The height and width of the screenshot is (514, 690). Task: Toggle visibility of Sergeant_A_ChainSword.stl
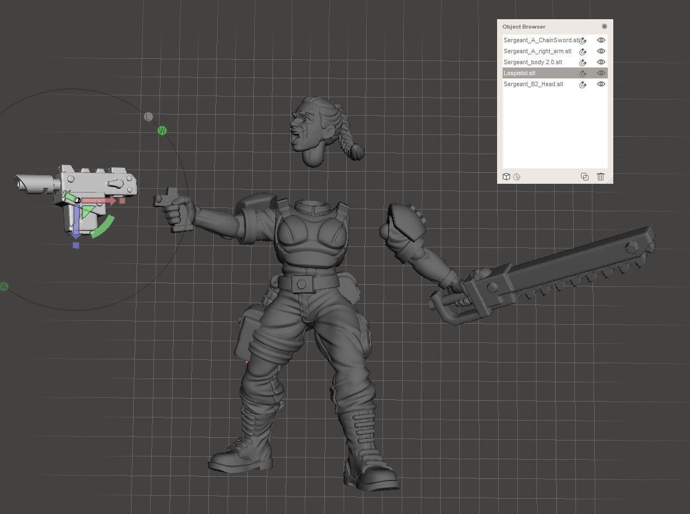[x=601, y=40]
